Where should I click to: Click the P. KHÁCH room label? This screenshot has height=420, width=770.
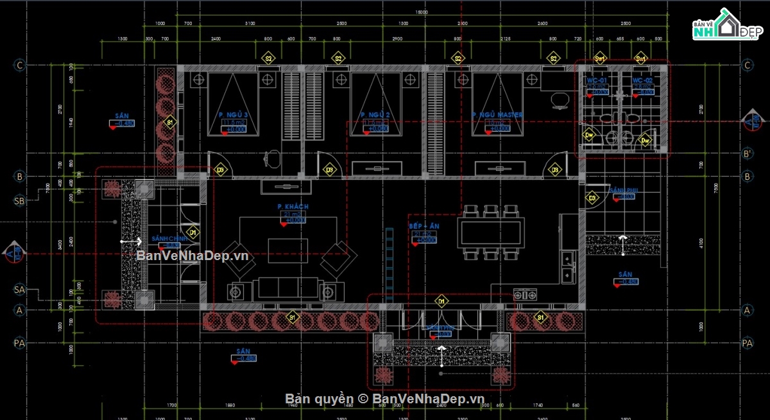point(293,206)
